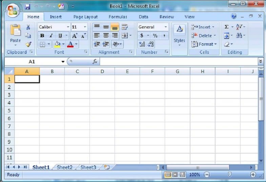Go to the Formulas tab
The width and height of the screenshot is (266, 182).
click(118, 17)
